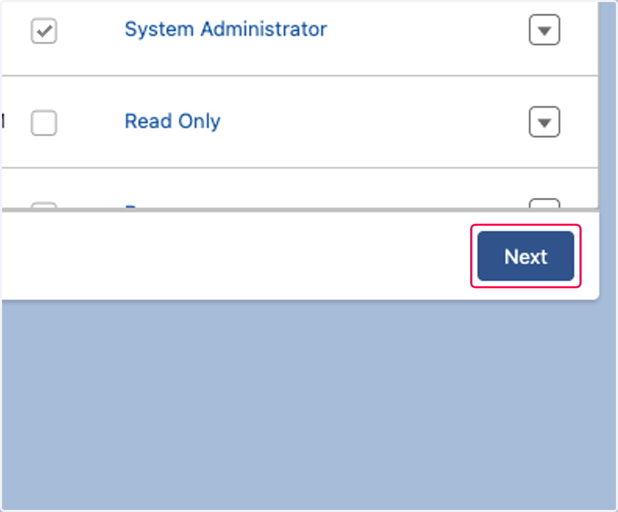Click the Next button
The image size is (618, 512).
(526, 256)
